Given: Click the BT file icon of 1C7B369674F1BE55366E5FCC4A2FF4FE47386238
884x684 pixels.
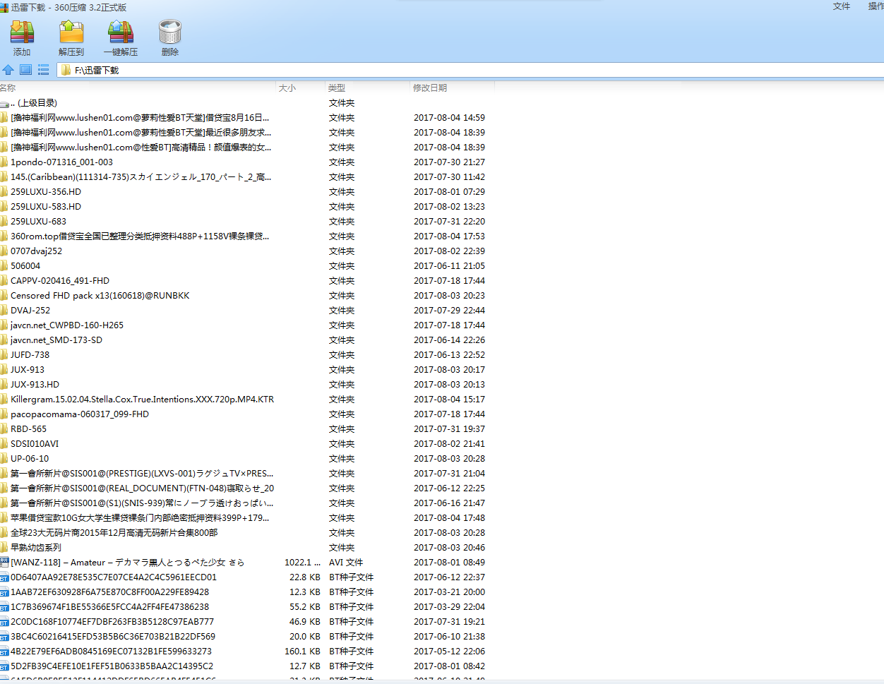Looking at the screenshot, I should (x=4, y=607).
